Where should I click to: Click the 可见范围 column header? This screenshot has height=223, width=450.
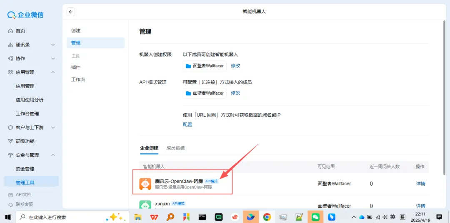tap(326, 167)
